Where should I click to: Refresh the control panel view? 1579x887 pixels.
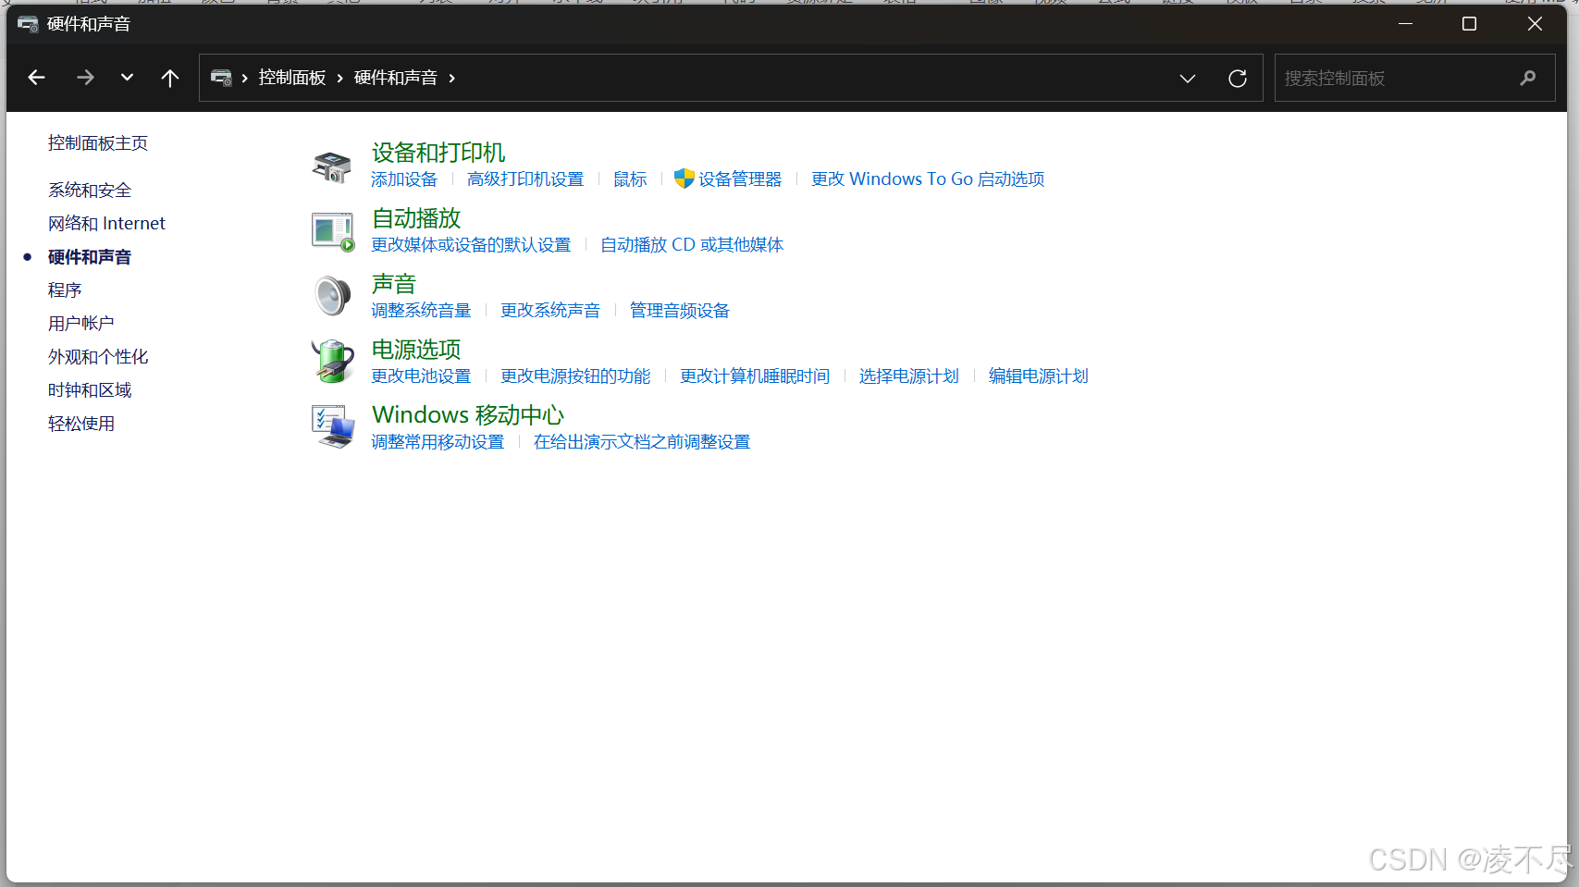click(1238, 79)
